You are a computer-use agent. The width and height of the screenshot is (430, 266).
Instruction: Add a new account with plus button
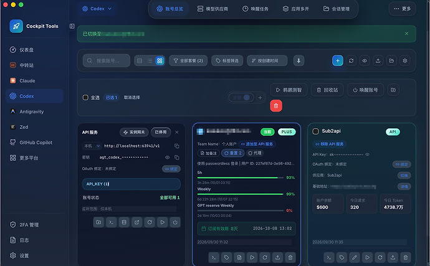338,60
